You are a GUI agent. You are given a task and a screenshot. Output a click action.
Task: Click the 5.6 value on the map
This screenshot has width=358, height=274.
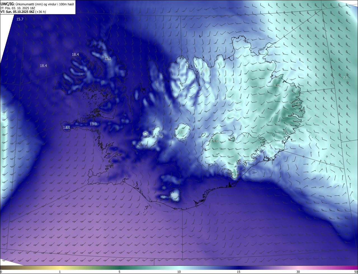pos(297,103)
